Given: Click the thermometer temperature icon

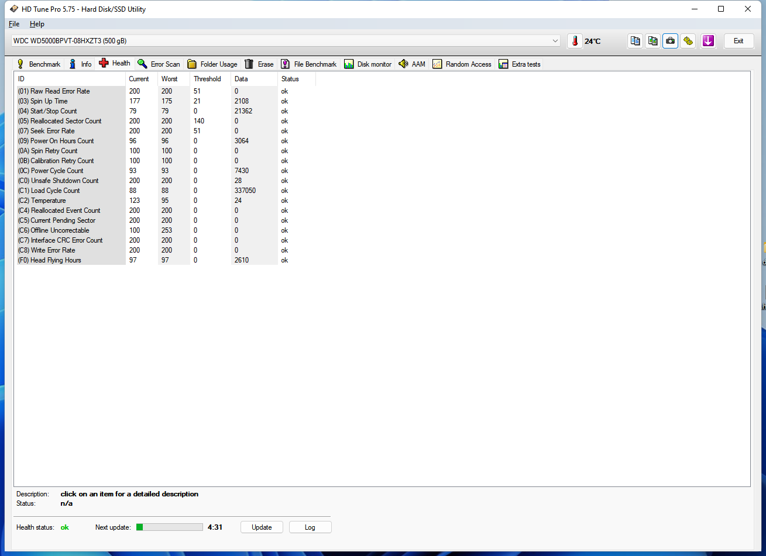Looking at the screenshot, I should (575, 41).
